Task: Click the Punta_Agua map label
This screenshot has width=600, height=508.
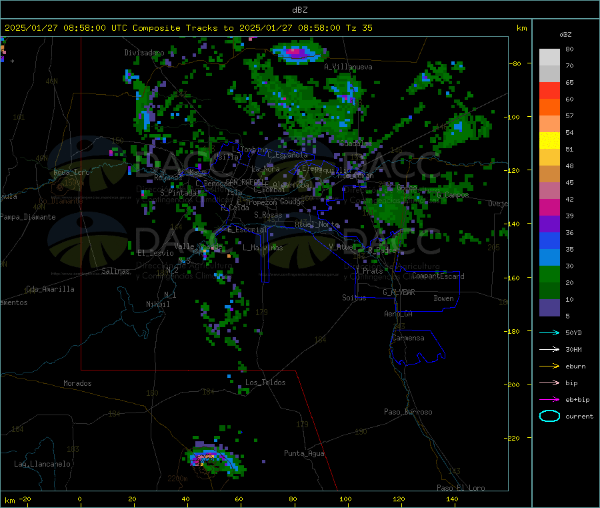Action: pos(304,453)
